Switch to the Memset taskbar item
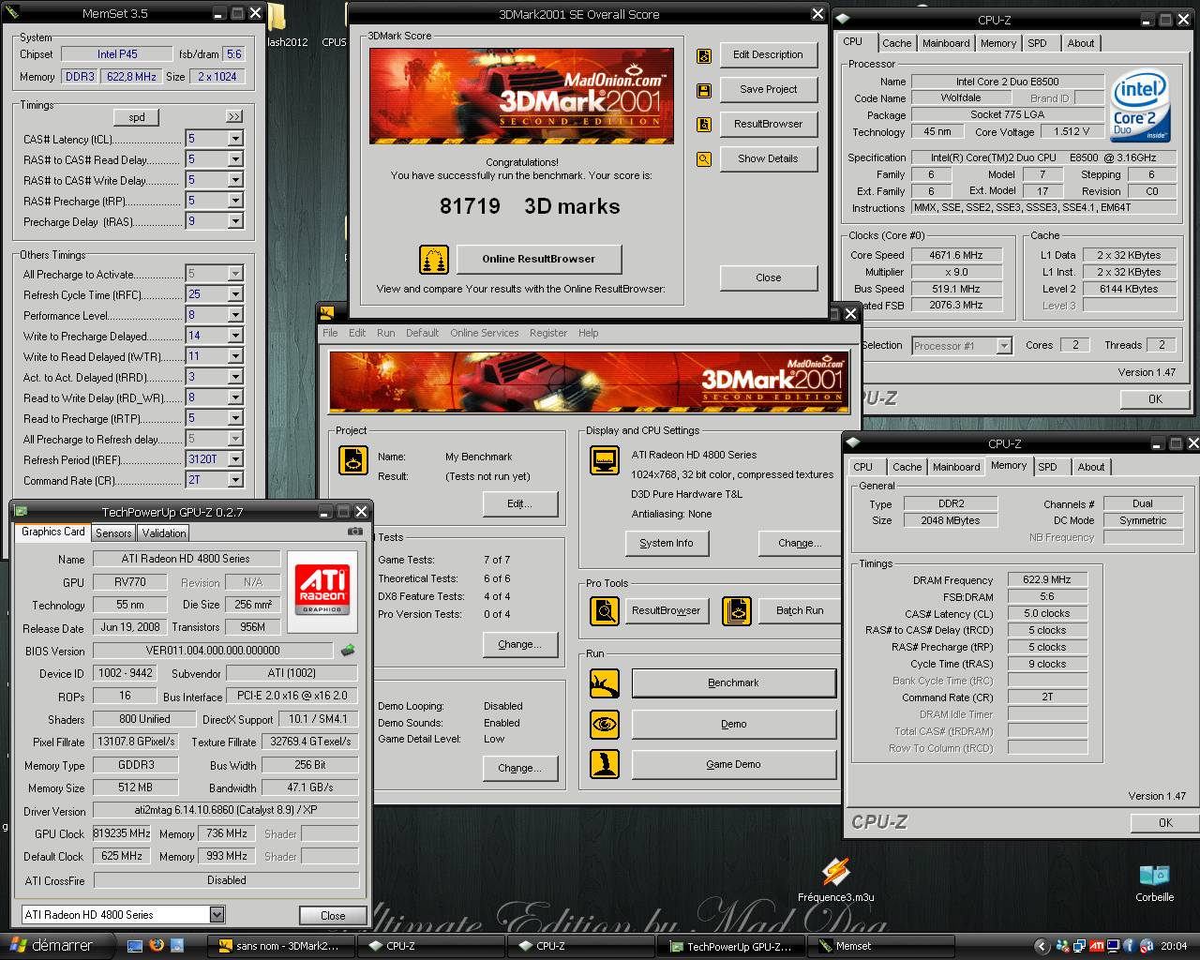This screenshot has height=960, width=1200. coord(881,946)
